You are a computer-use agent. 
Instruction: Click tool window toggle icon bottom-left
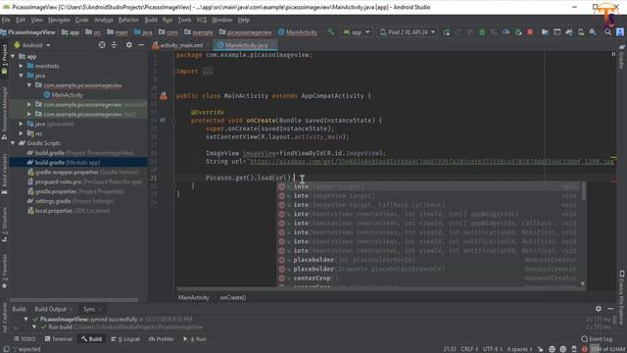(x=6, y=349)
